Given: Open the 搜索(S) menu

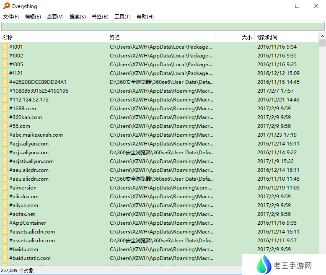Looking at the screenshot, I should (x=78, y=17).
